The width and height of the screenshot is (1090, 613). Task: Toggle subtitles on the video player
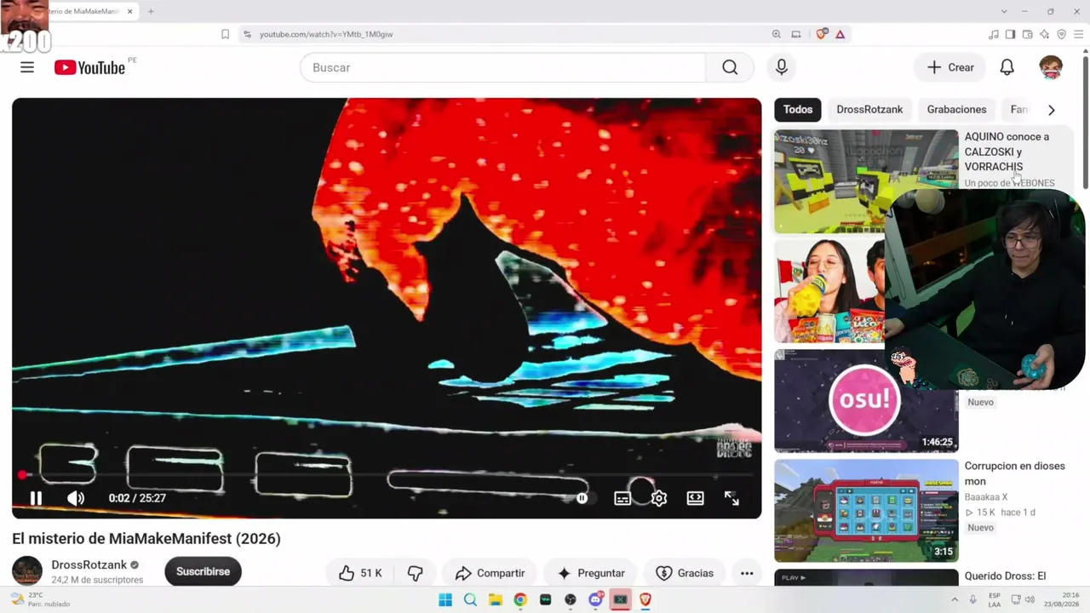[622, 498]
